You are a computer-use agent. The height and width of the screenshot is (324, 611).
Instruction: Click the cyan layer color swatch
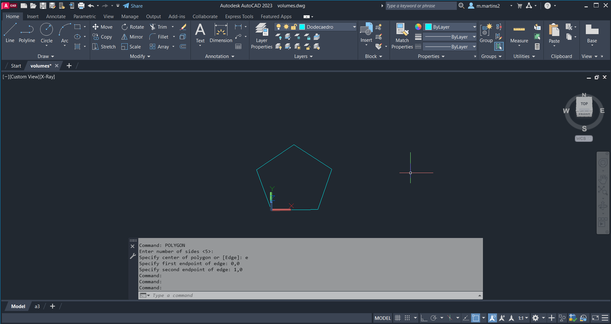[x=302, y=27]
